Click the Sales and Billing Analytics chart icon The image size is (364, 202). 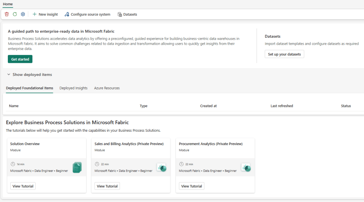(162, 168)
